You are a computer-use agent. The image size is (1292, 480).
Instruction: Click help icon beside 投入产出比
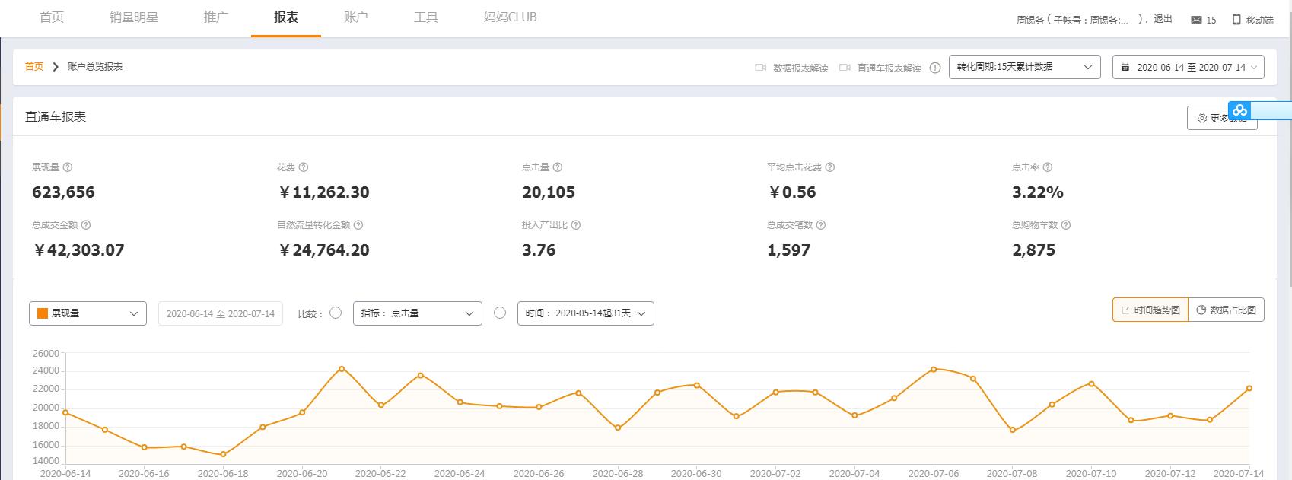pos(576,225)
